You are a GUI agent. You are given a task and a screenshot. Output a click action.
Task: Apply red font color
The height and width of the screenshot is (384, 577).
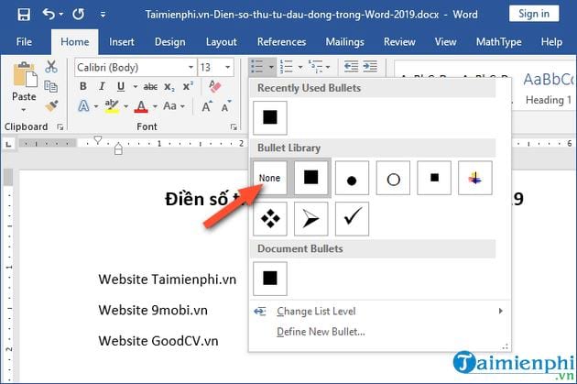[x=141, y=106]
